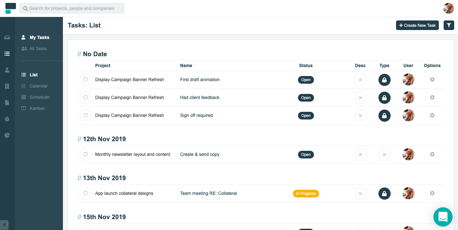The image size is (458, 230).
Task: Click the user avatar for Sign off required
Action: 408,116
